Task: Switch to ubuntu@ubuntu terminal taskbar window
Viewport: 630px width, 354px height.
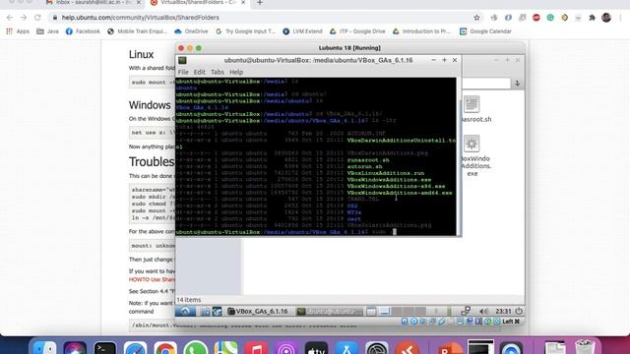Action: click(x=329, y=311)
